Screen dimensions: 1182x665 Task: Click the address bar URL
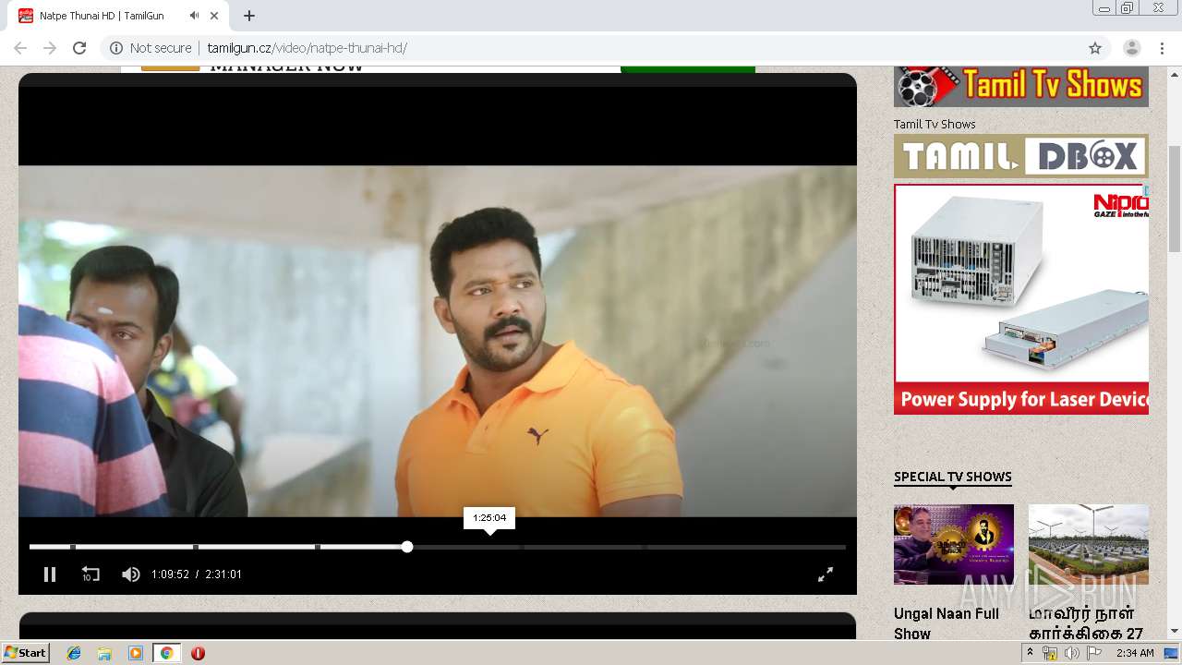click(x=307, y=48)
